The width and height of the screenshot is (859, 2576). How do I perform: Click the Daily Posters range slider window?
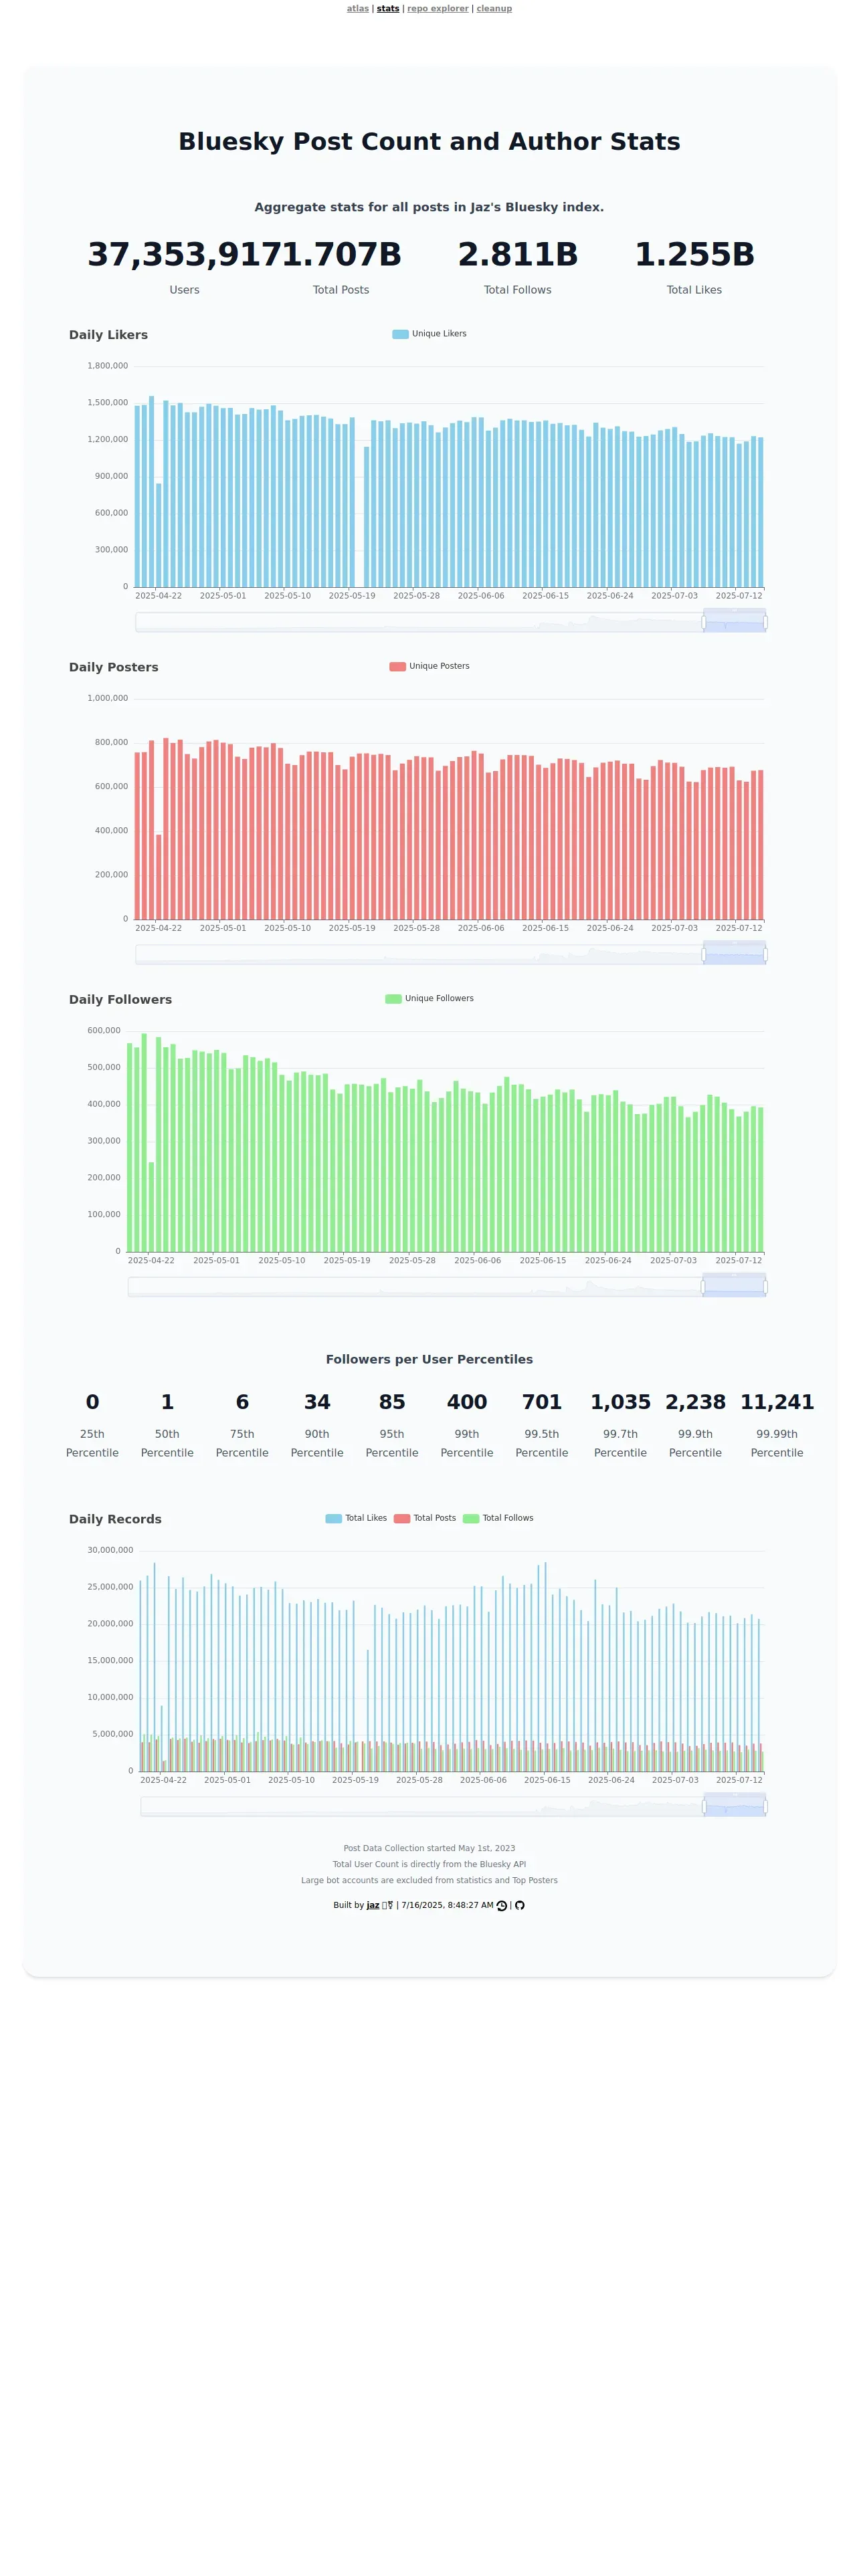(x=734, y=954)
